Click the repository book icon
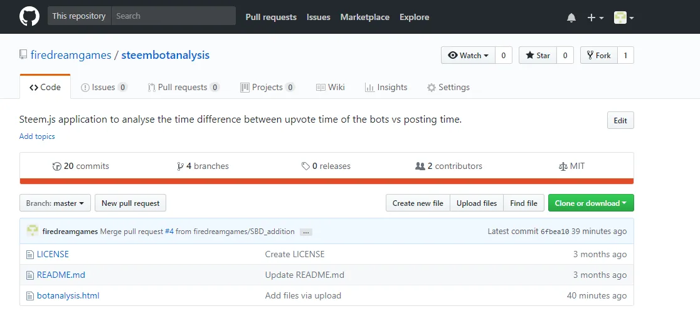Viewport: 700px width, 311px height. pyautogui.click(x=23, y=55)
